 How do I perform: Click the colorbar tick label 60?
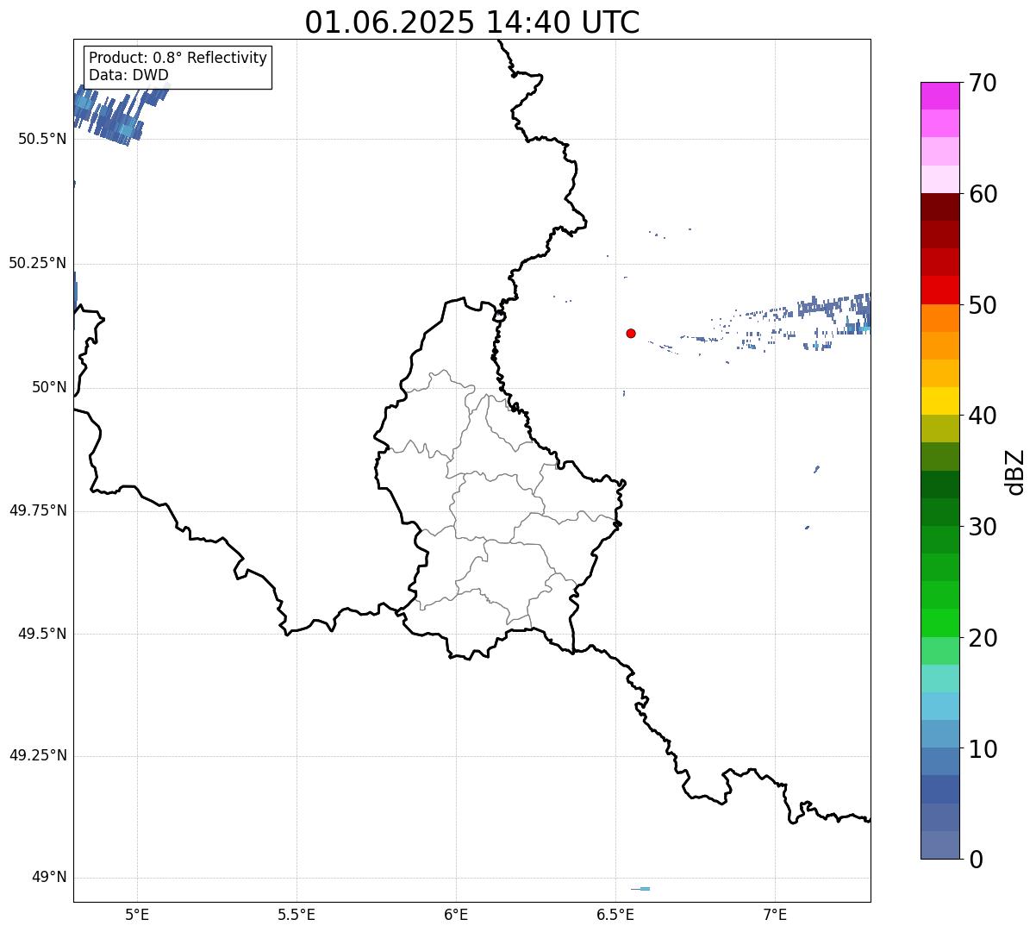point(983,194)
